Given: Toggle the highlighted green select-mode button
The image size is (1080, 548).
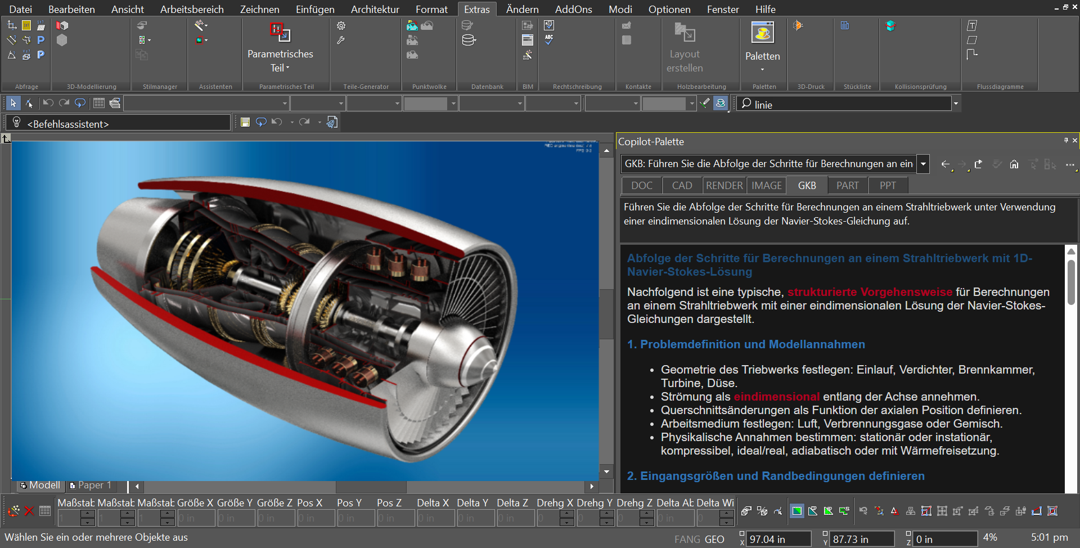Looking at the screenshot, I should coord(797,511).
